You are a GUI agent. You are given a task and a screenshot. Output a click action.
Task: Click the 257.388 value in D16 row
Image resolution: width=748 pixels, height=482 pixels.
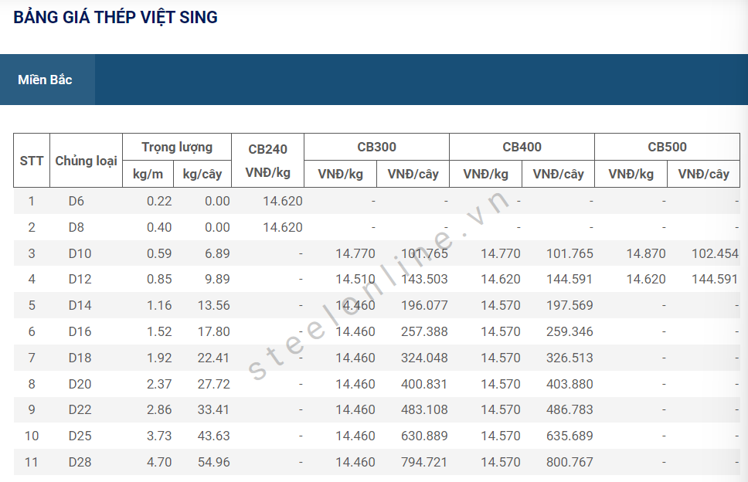424,332
